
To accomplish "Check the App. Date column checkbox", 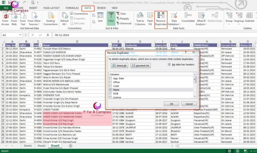I will point(110,78).
